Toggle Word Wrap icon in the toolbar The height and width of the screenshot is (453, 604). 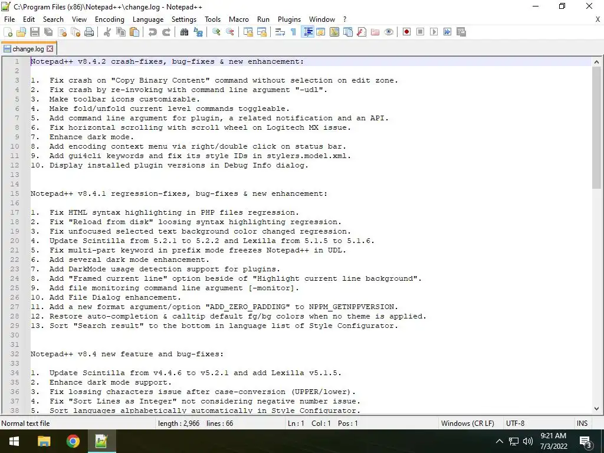280,32
